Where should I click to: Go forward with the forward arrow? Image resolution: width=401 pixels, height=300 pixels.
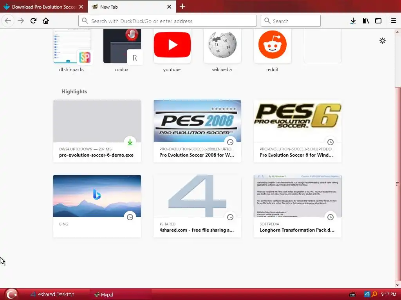[x=21, y=21]
